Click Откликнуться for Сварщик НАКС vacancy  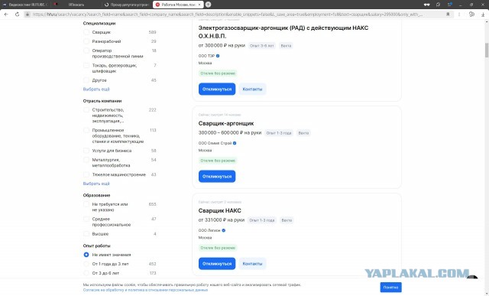[217, 264]
